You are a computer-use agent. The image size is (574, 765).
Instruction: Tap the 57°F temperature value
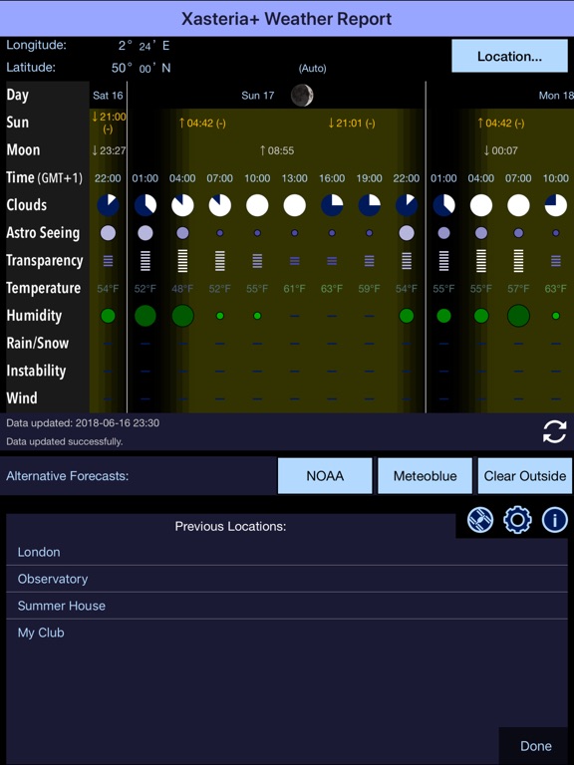pyautogui.click(x=518, y=288)
